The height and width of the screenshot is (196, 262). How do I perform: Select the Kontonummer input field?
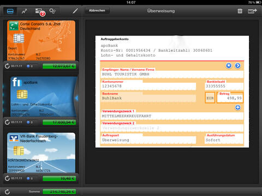click(x=148, y=86)
